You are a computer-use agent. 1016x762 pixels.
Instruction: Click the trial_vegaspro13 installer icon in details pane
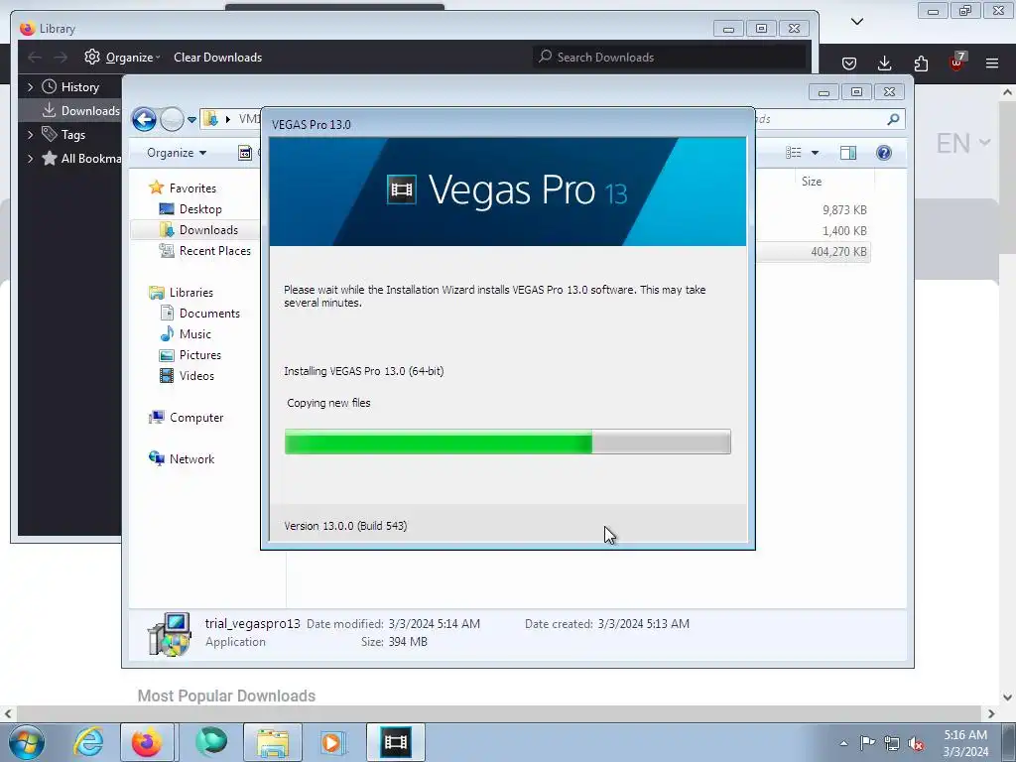coord(169,634)
